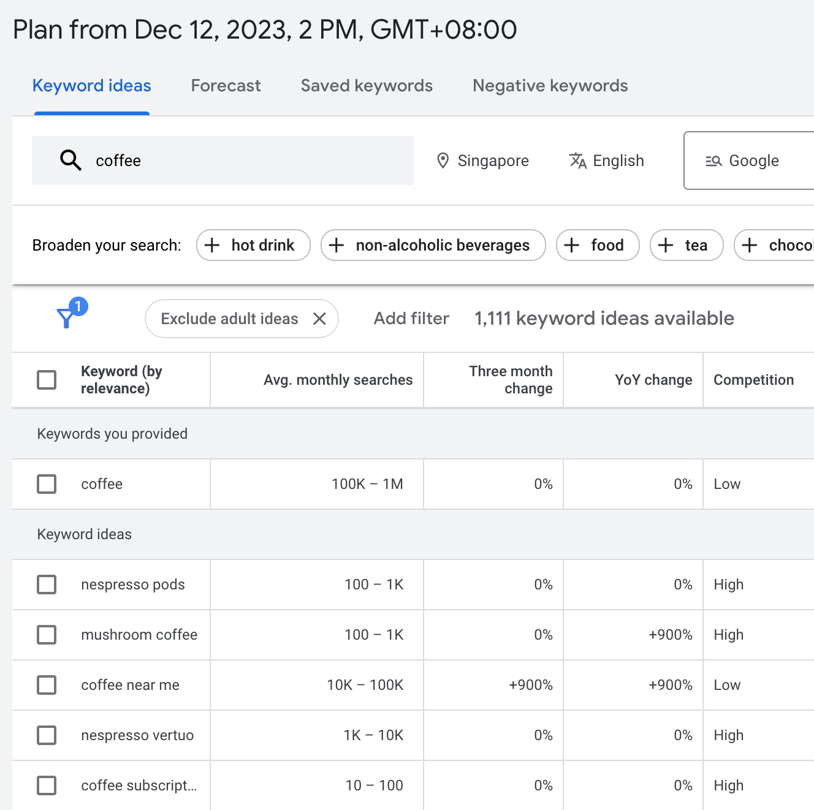Add 'food' to broaden search
The width and height of the screenshot is (814, 810).
(x=597, y=245)
